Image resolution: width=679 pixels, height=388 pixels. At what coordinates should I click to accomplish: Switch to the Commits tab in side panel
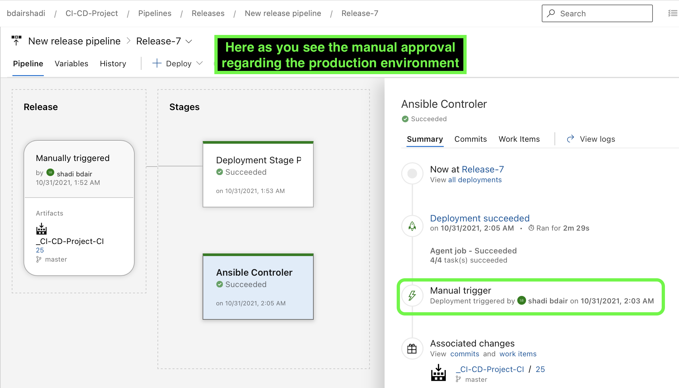(470, 139)
